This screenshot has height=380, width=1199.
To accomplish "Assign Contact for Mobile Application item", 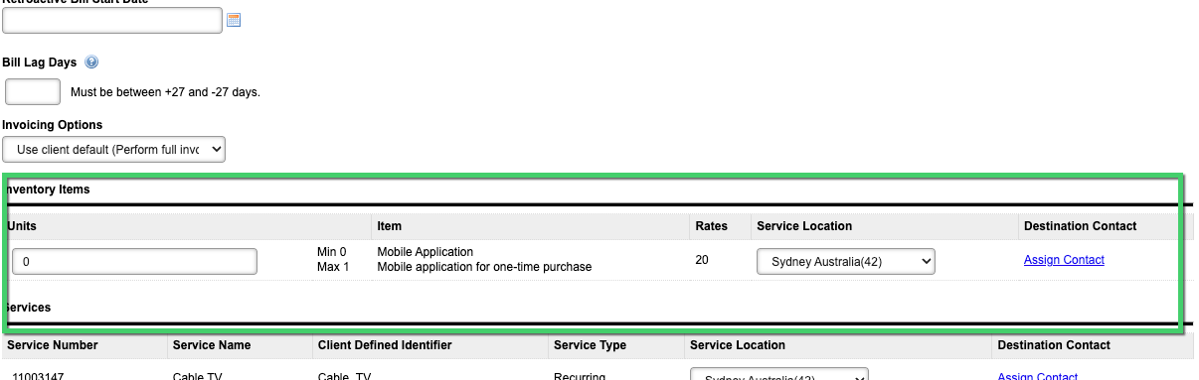I will click(x=1064, y=260).
